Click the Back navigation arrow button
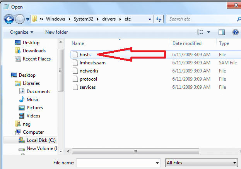Screen dimensions: 241x169 coord(9,19)
